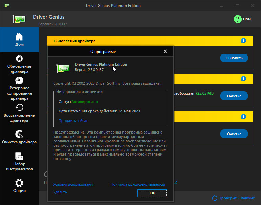Click the Информация о лицензии group label
261x205 pixels.
tap(79, 91)
